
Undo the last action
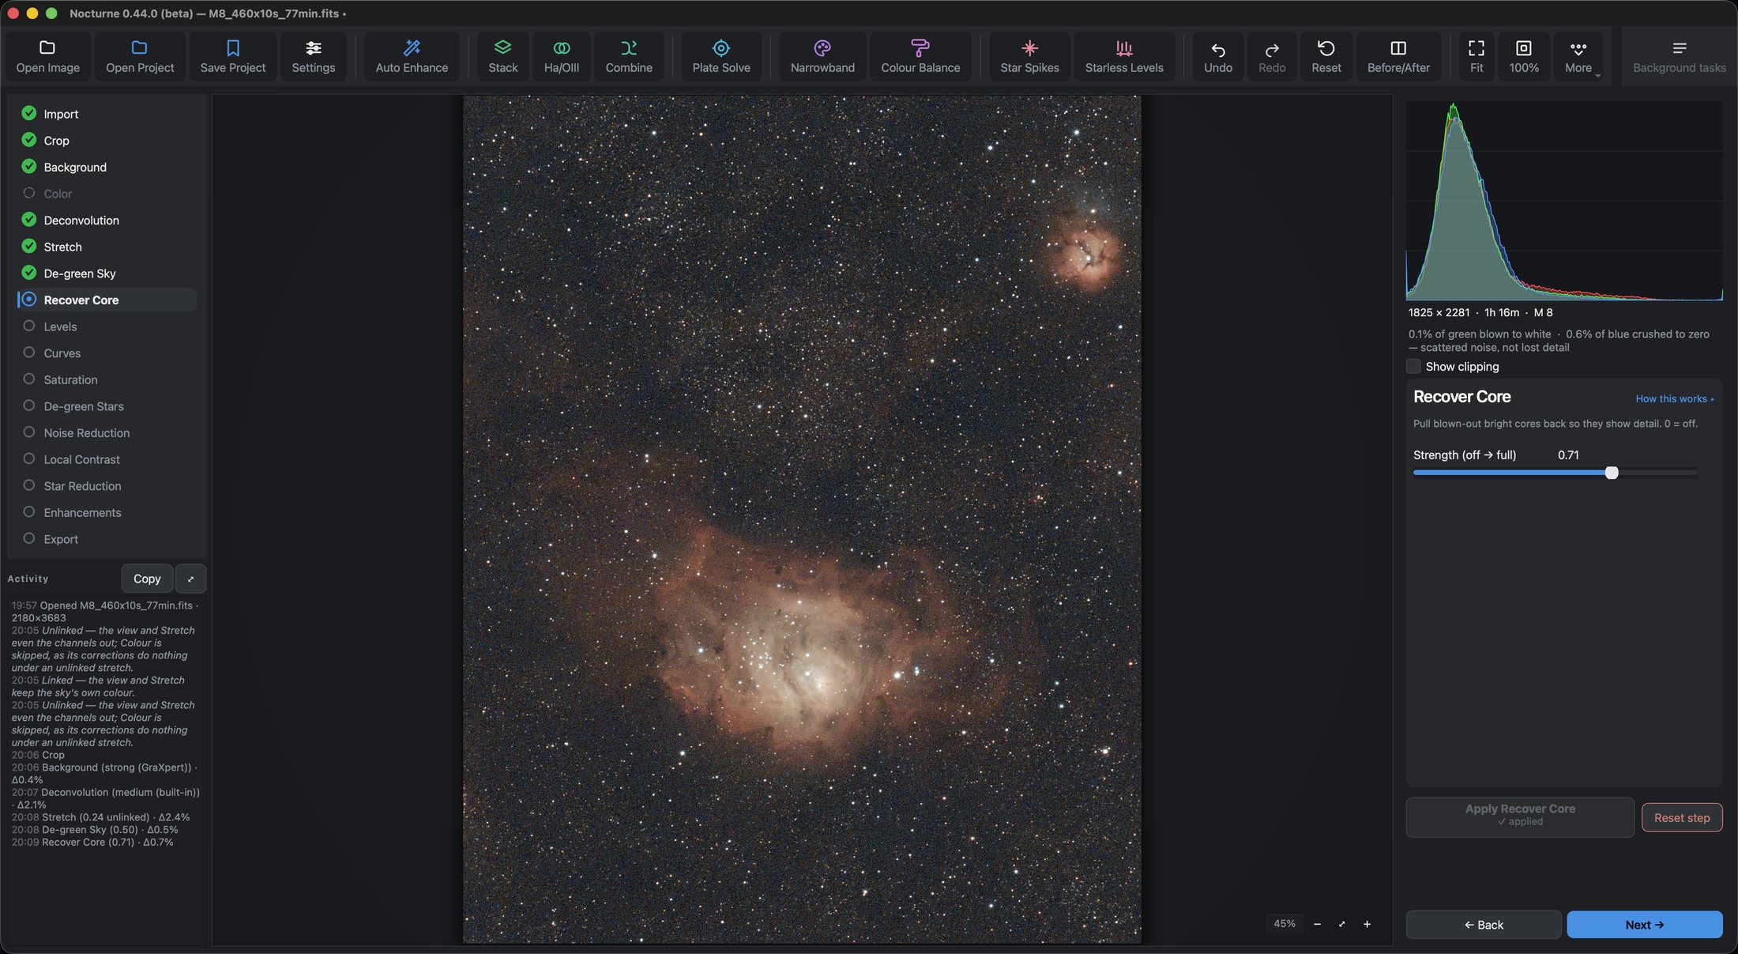pos(1217,56)
